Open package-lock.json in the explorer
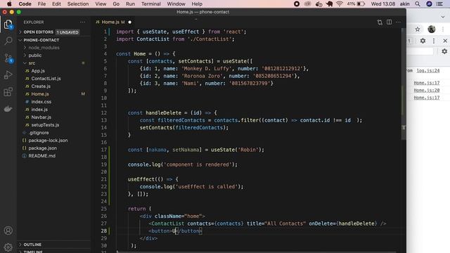The image size is (450, 253). [x=48, y=141]
